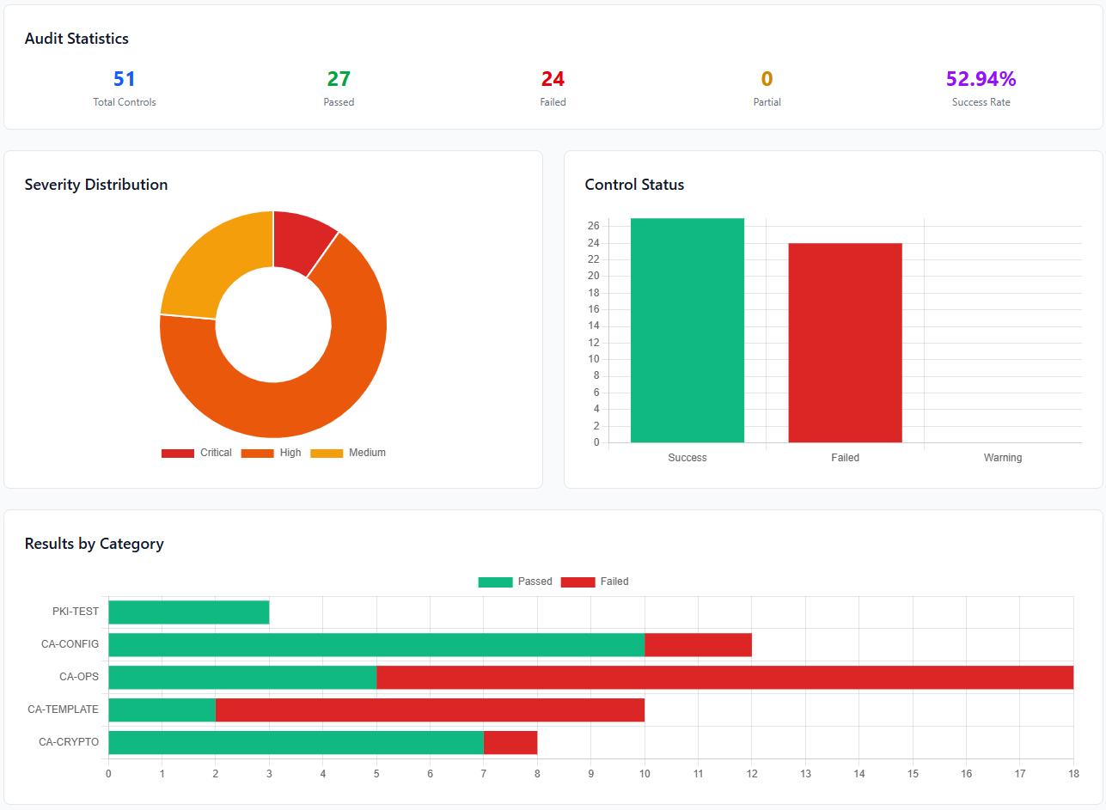Click the green Success bar in Control Status
The height and width of the screenshot is (810, 1106).
[x=687, y=331]
